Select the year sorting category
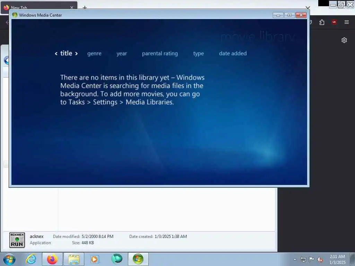 (x=122, y=54)
